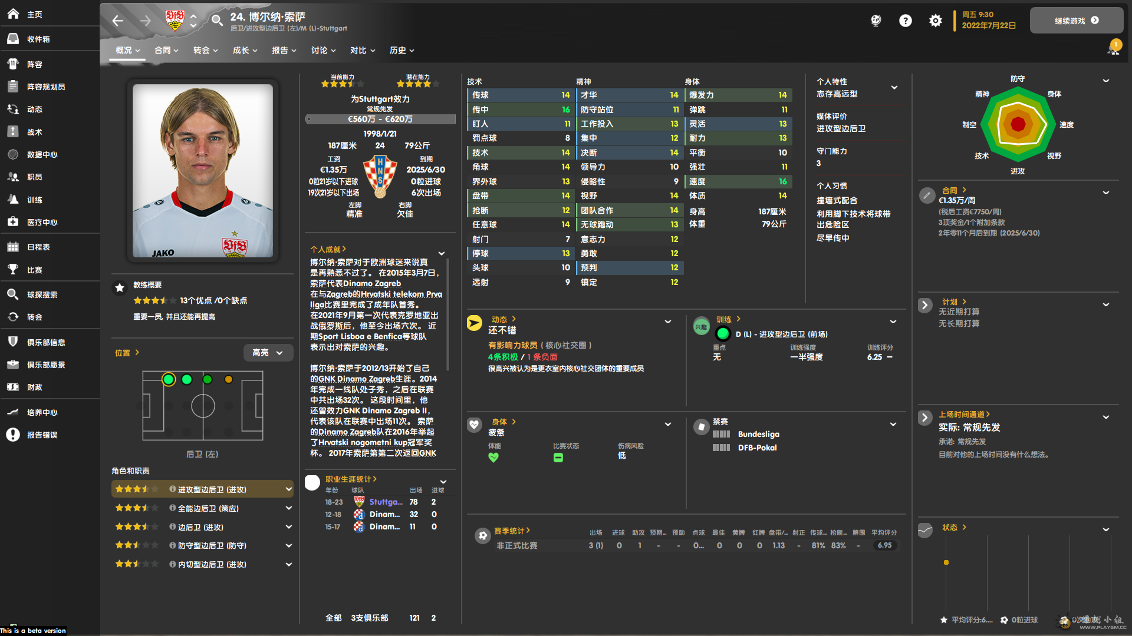Open the 职业生涯统计 career stats link
The image size is (1132, 636).
tap(351, 479)
